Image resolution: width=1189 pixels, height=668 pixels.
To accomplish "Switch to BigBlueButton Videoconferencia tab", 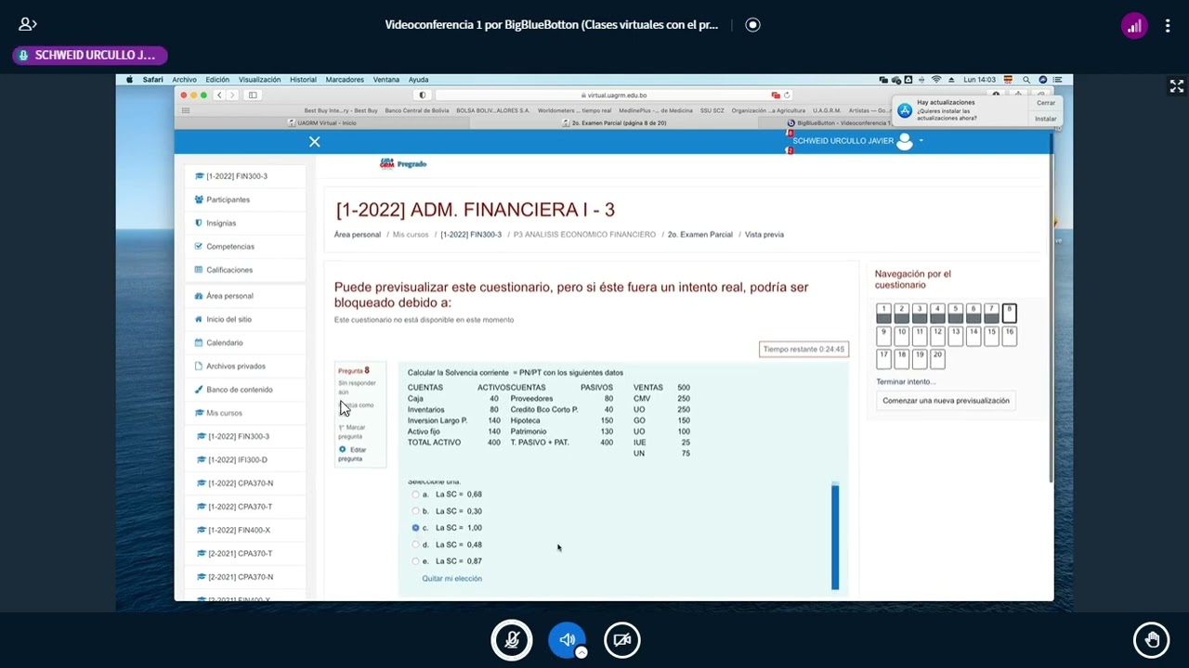I will click(x=839, y=122).
